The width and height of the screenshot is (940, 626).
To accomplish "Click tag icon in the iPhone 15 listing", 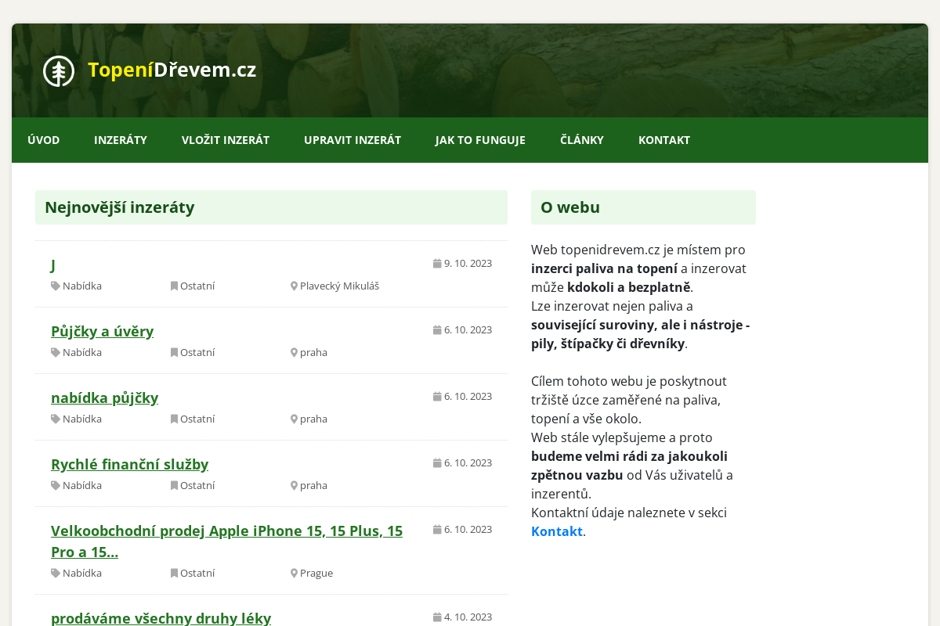I will tap(56, 573).
